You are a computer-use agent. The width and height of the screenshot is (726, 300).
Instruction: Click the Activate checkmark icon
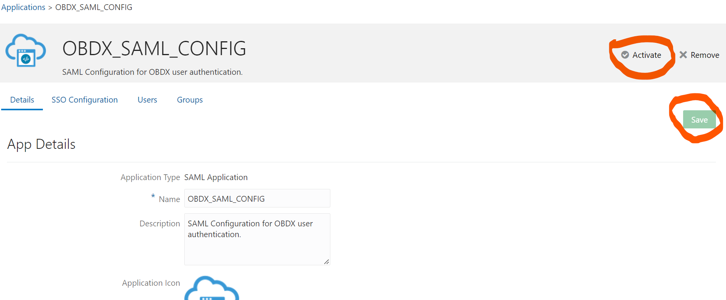point(625,55)
